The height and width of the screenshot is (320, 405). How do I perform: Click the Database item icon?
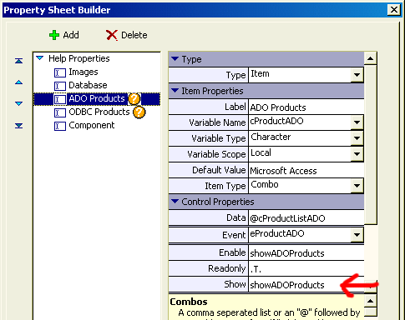coord(60,86)
